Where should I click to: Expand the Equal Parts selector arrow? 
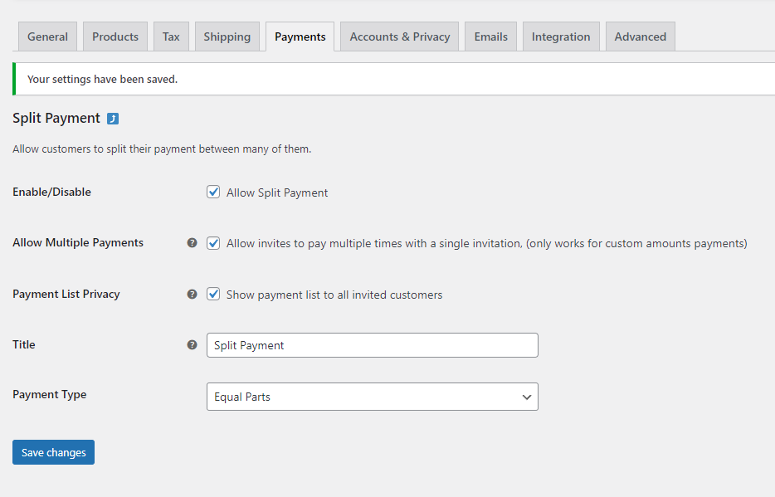pos(526,397)
